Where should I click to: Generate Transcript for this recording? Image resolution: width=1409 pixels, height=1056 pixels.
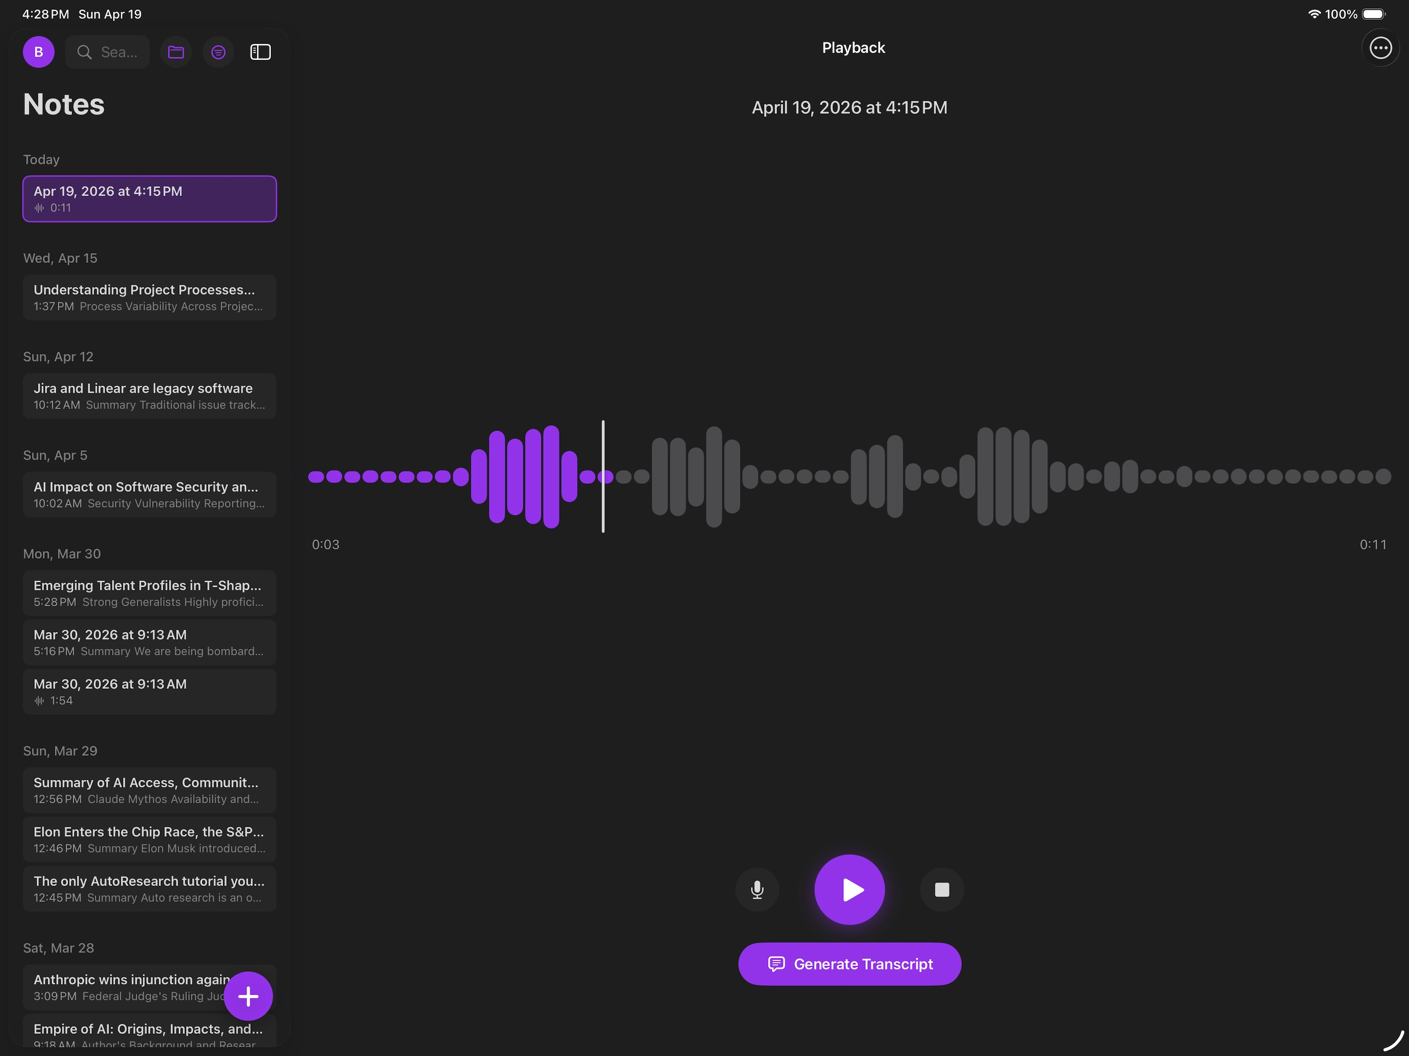tap(850, 964)
